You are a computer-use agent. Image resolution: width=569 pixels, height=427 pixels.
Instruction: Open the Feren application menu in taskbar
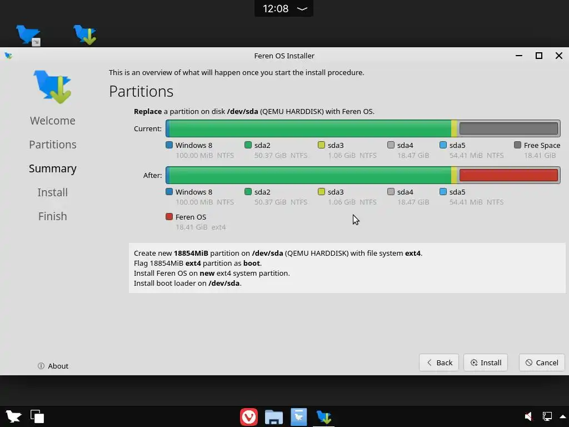[13, 416]
